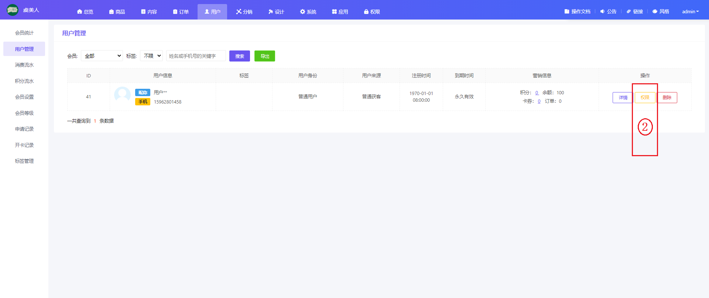Open 风格 style palette icon
The width and height of the screenshot is (709, 298).
pos(655,11)
